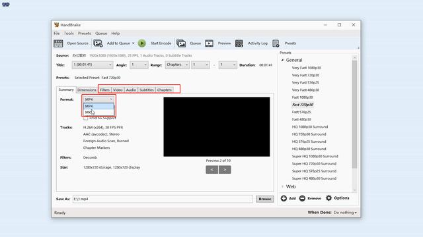Open preset Options gear icon

328,198
